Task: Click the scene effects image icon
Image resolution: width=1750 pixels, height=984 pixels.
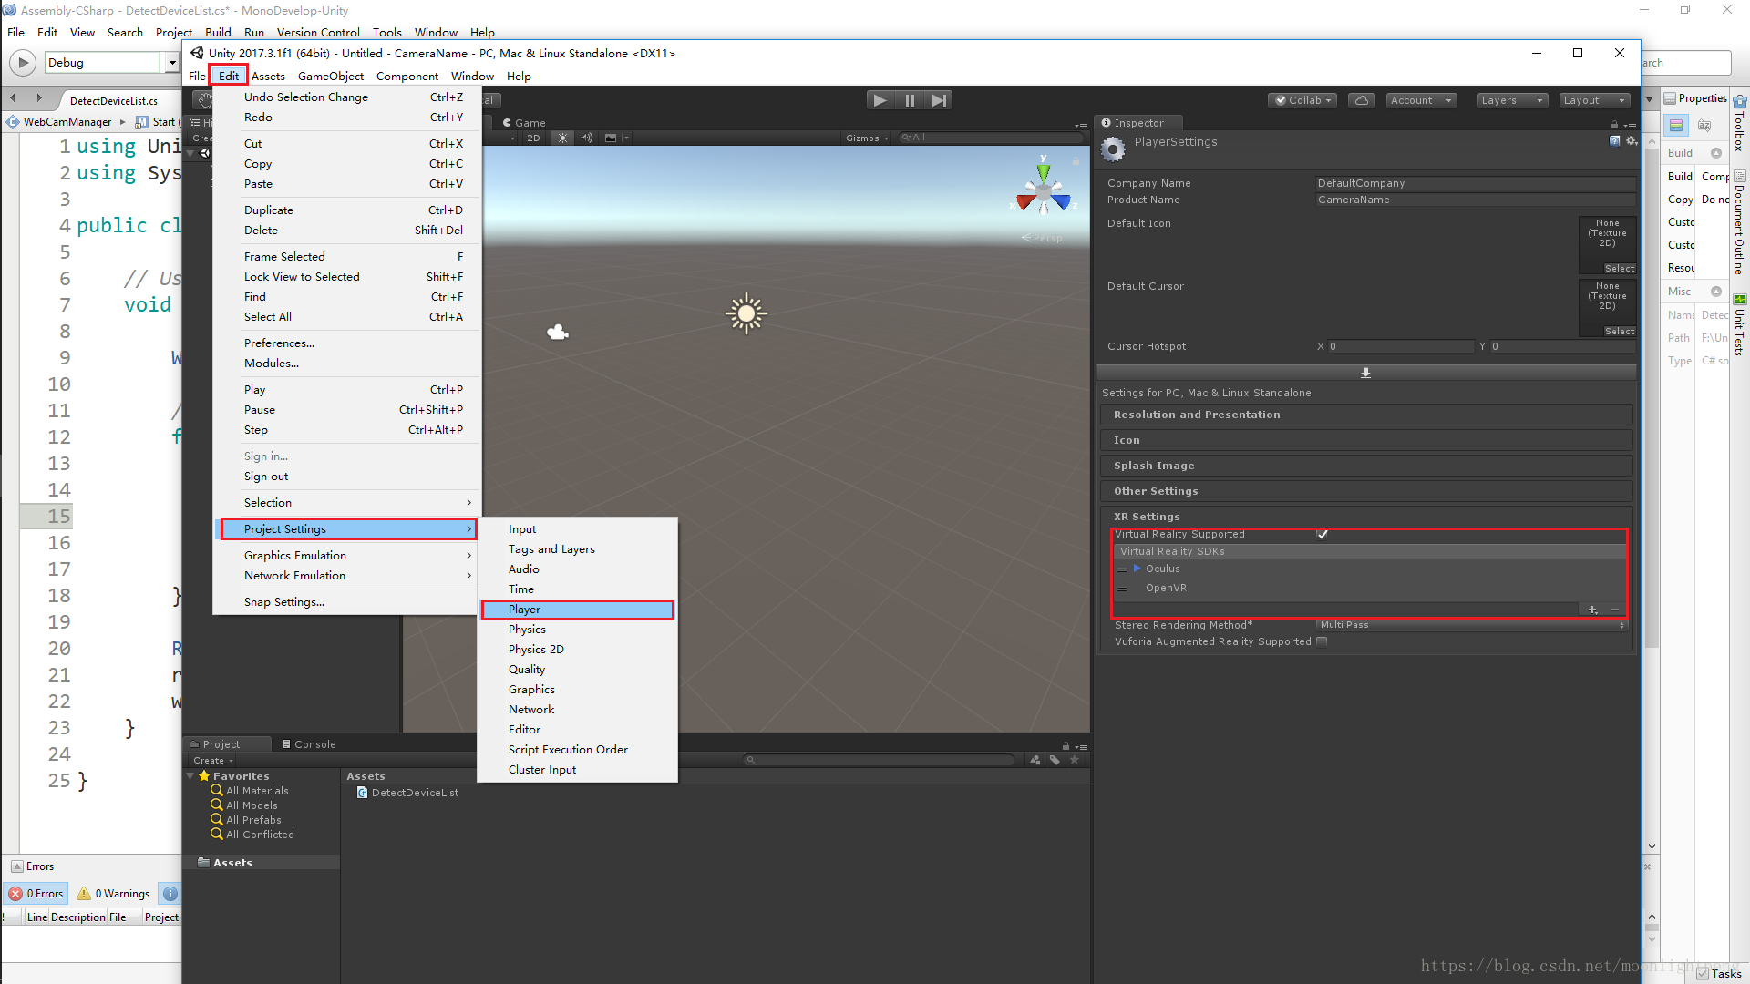Action: tap(611, 138)
